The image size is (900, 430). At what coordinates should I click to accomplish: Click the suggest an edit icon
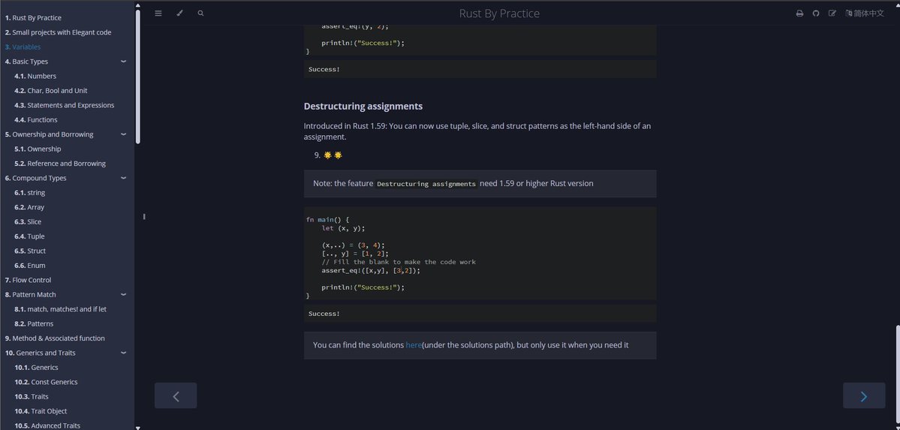point(832,14)
